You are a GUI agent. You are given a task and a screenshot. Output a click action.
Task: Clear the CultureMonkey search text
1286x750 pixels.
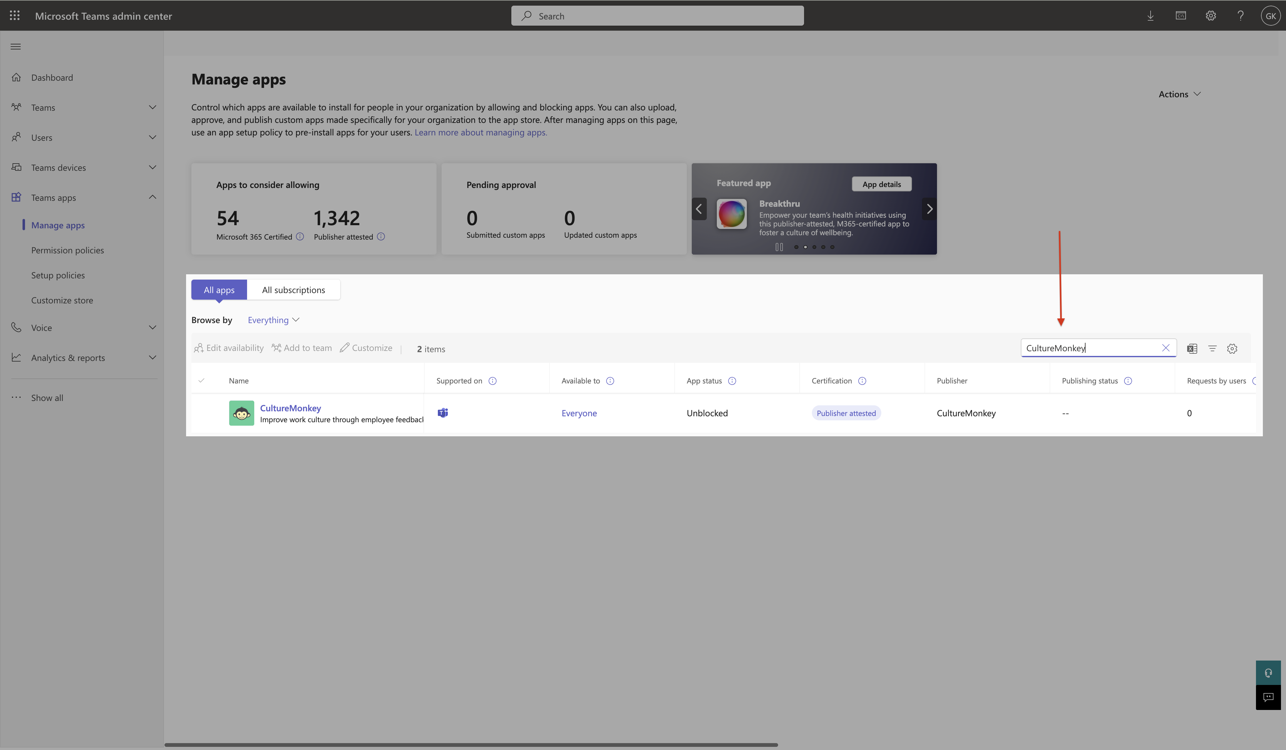click(1166, 348)
